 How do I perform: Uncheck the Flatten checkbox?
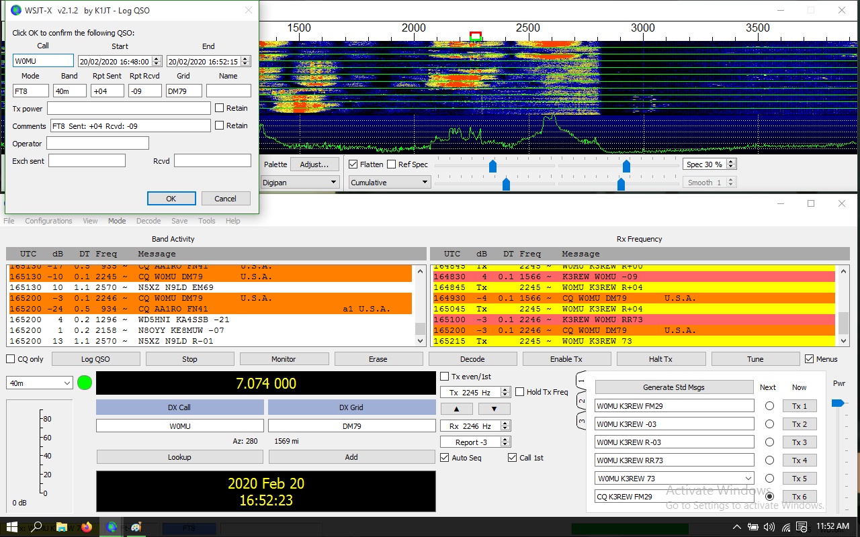(x=353, y=164)
